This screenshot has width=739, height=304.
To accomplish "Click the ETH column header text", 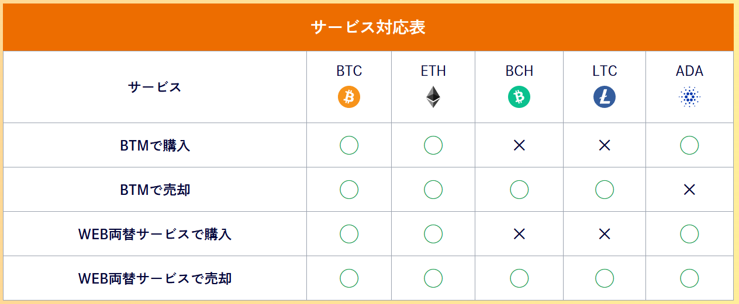I will tap(433, 71).
